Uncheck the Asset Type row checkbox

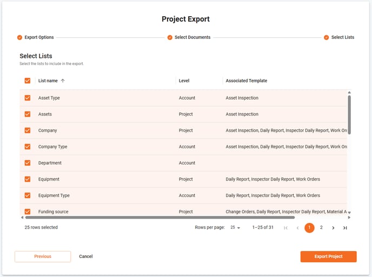pos(28,98)
